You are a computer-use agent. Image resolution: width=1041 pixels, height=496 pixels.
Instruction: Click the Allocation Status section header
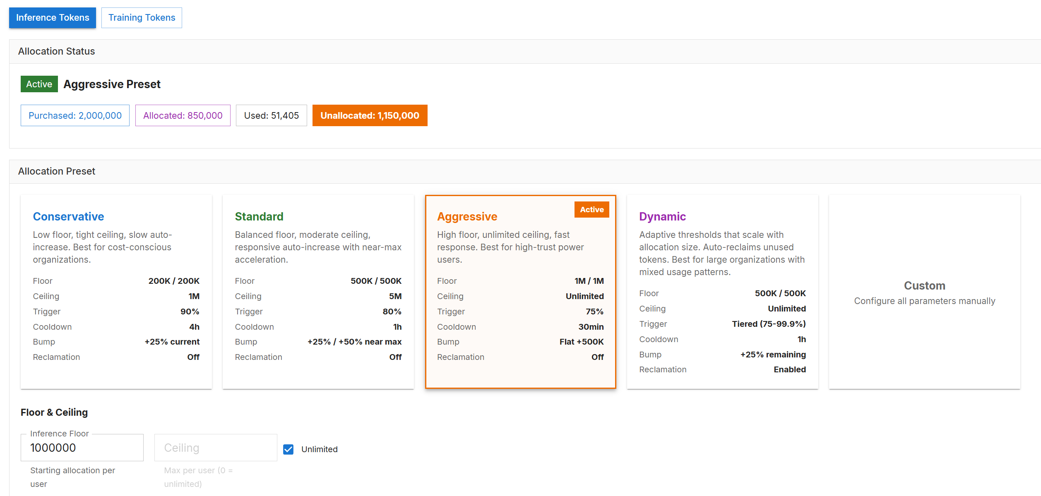click(x=56, y=51)
